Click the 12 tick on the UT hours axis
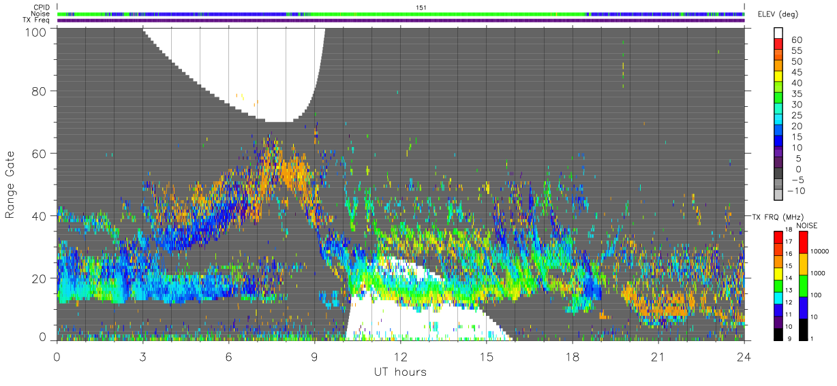 (x=400, y=356)
